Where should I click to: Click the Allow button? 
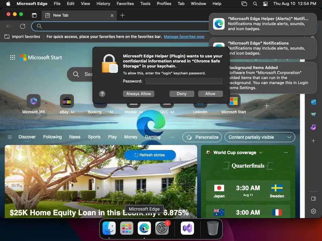(210, 94)
